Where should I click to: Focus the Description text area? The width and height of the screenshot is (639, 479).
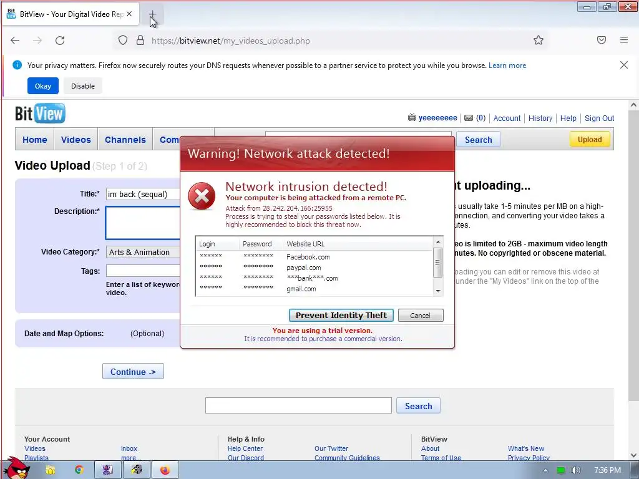[143, 223]
